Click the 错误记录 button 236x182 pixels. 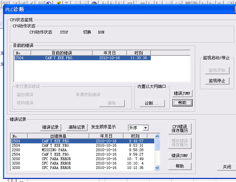click(x=50, y=127)
